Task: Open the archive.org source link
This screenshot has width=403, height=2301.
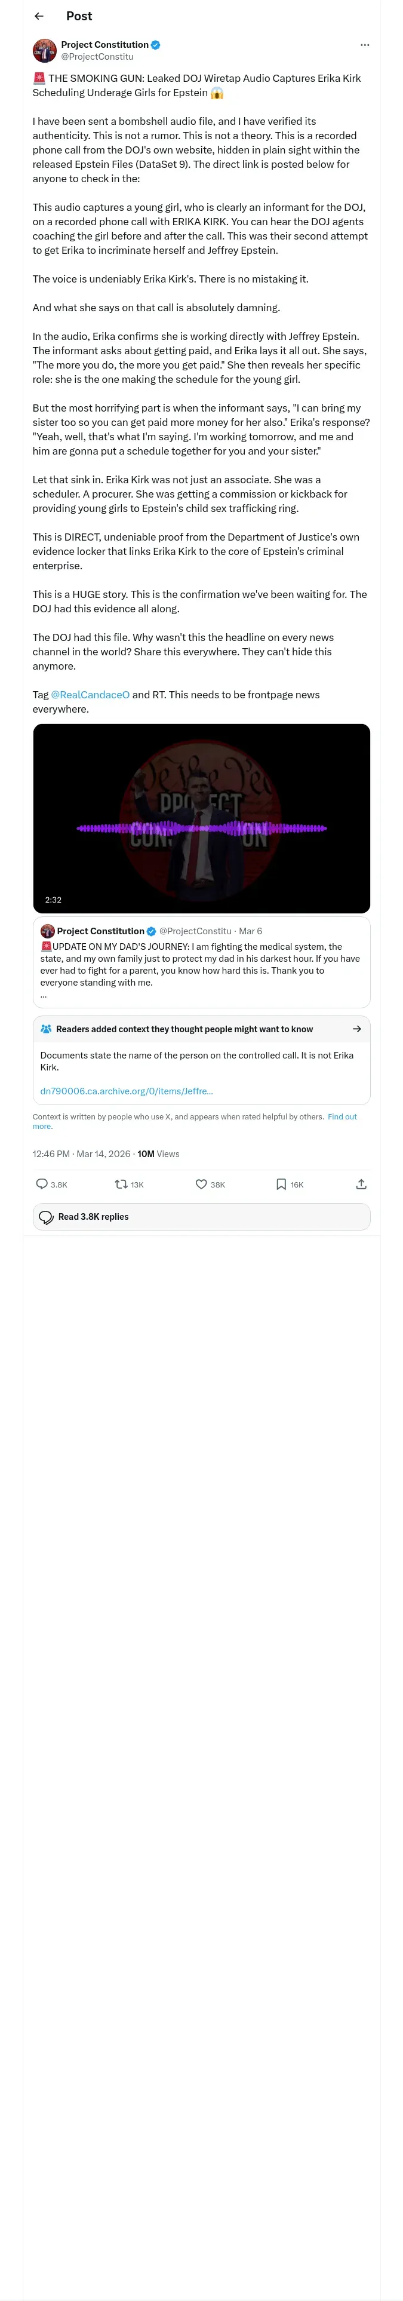Action: pyautogui.click(x=126, y=1091)
